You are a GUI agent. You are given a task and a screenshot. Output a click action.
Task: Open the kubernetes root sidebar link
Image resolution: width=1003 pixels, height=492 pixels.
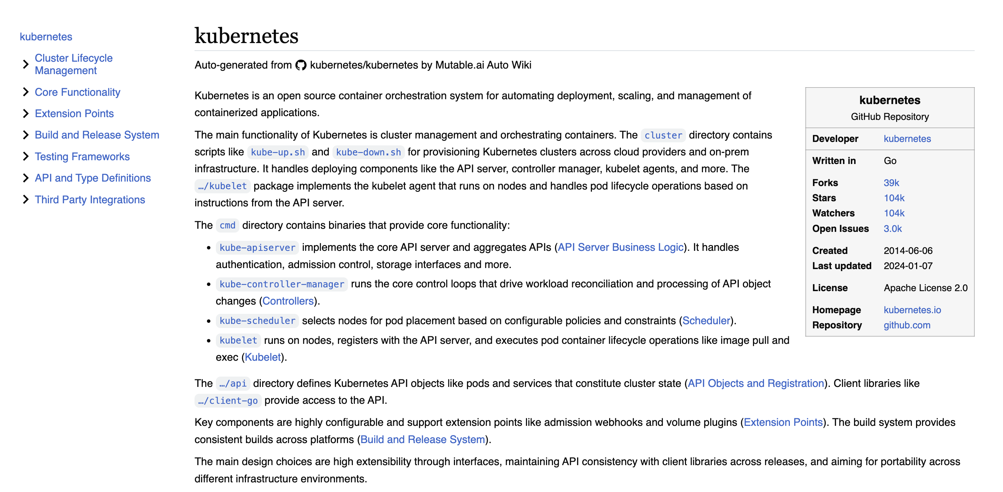click(46, 37)
